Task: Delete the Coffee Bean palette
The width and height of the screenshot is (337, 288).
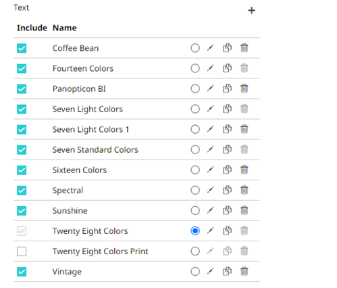Action: coord(244,48)
